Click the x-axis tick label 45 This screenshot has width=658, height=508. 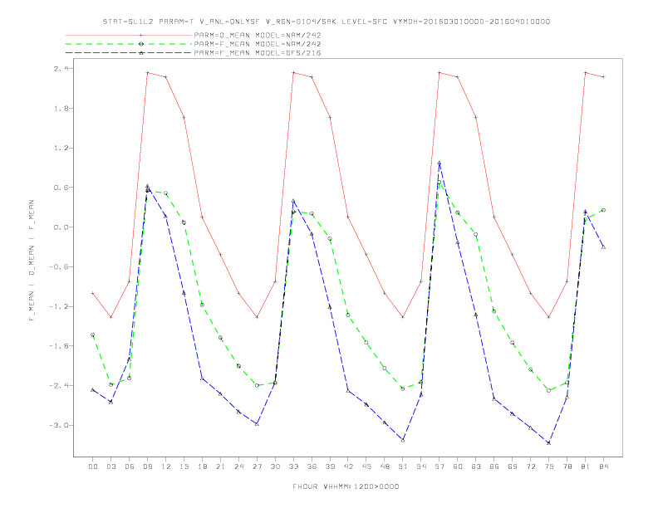(x=366, y=466)
